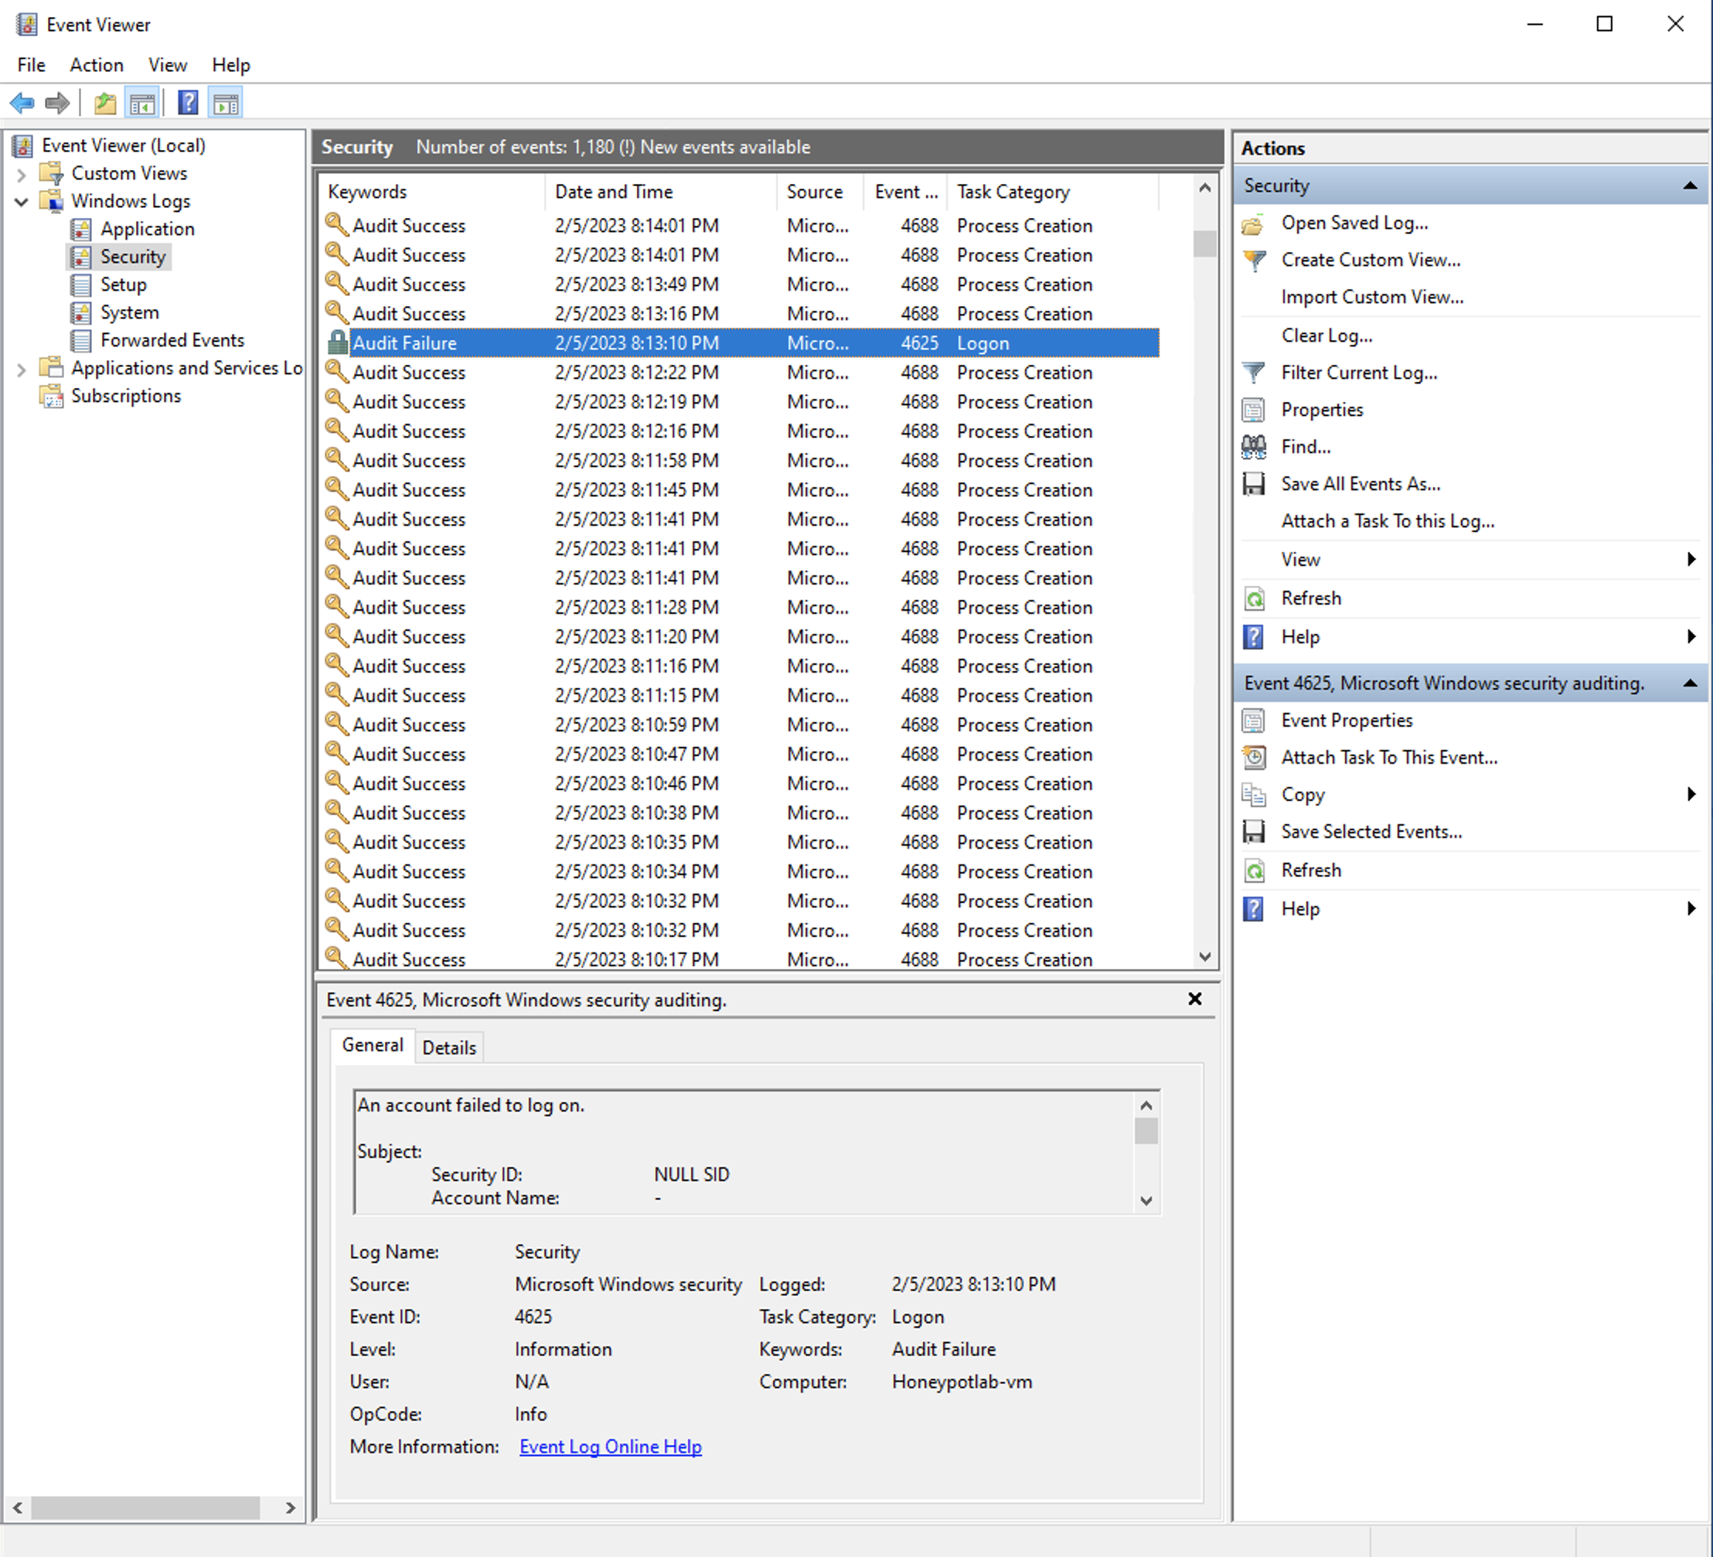
Task: Click the event list scroll down arrow
Action: (x=1205, y=957)
